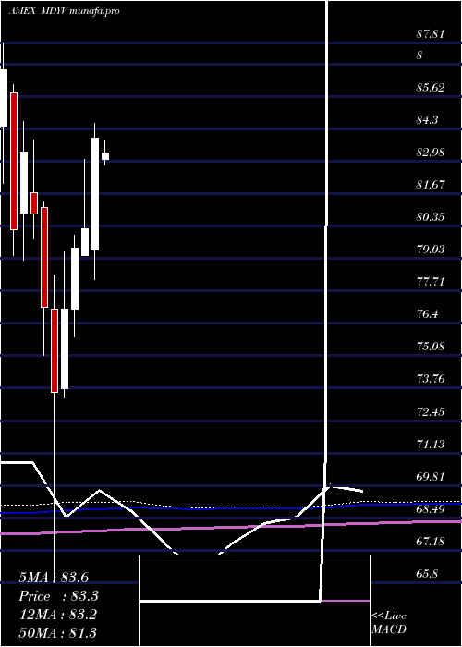
Task: Click the 69.81 price axis label
Action: pos(431,477)
